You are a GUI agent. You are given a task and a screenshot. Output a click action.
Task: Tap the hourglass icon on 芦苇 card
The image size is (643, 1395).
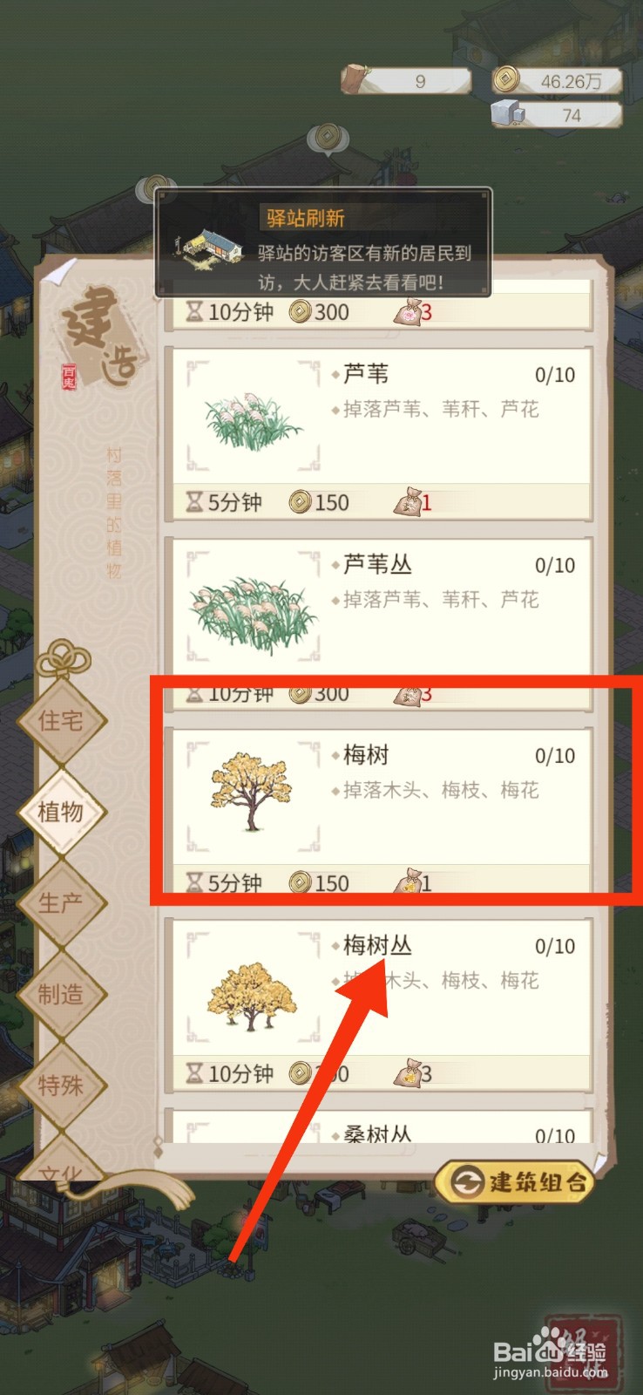pyautogui.click(x=195, y=501)
